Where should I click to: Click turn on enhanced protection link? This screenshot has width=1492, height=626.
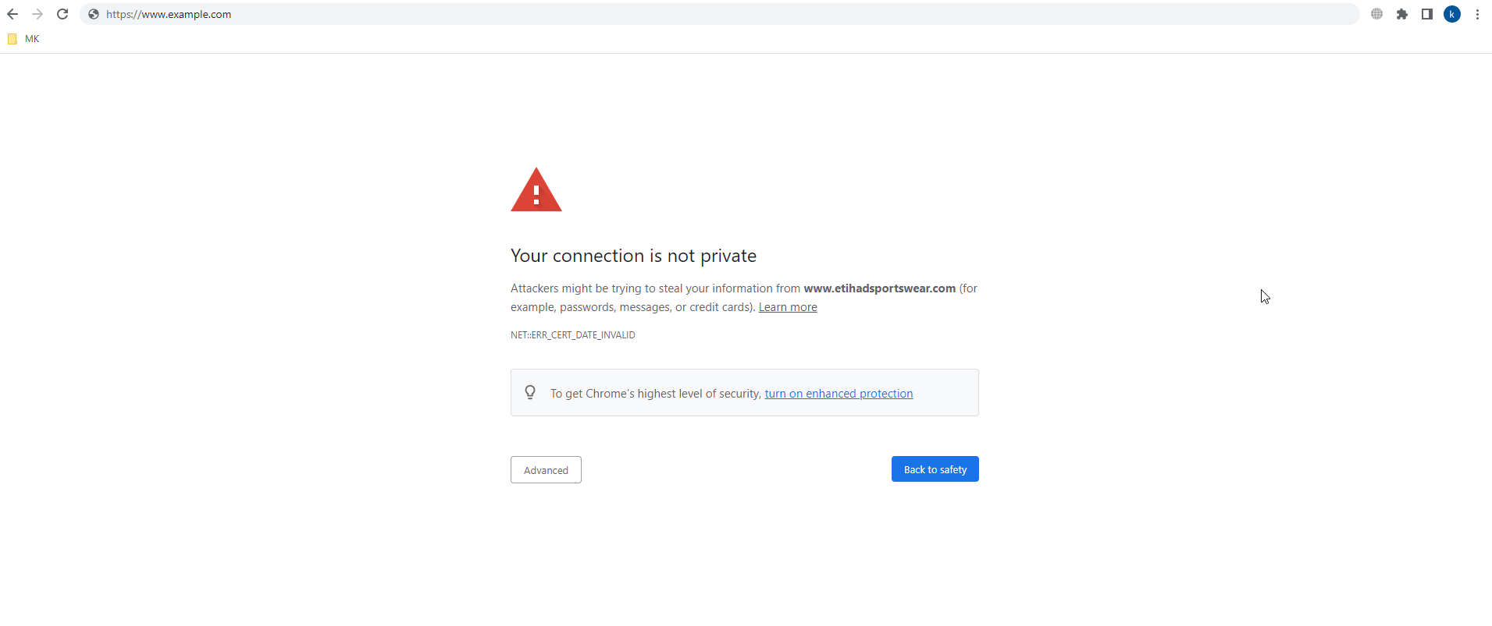839,394
